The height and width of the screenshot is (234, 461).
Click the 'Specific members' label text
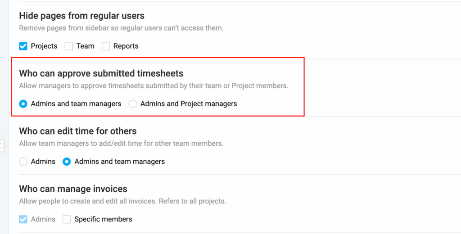coord(103,220)
